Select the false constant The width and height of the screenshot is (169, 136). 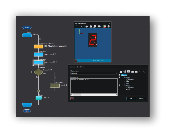tap(128, 81)
